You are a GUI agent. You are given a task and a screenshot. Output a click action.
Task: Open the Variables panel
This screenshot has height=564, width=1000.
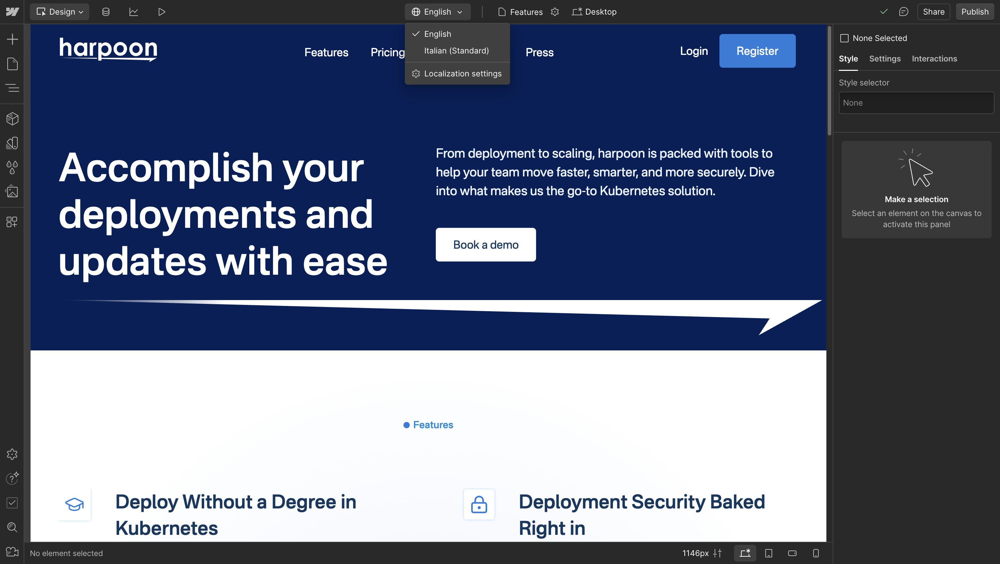pos(12,143)
